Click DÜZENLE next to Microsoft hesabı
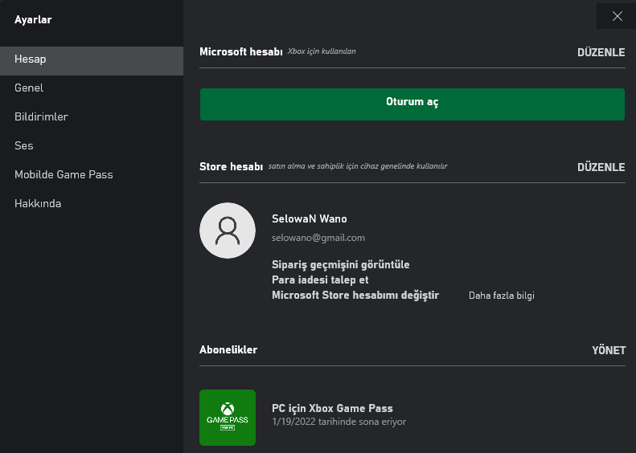 coord(601,52)
